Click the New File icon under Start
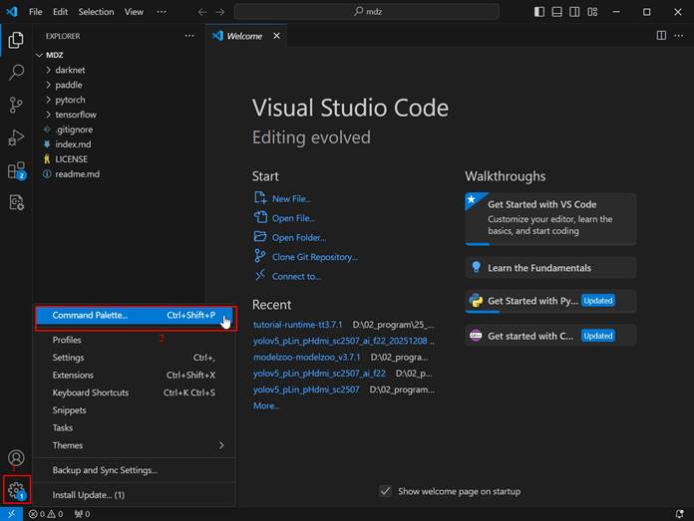The image size is (694, 521). click(x=260, y=197)
